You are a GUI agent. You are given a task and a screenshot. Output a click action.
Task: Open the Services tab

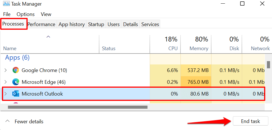[150, 24]
